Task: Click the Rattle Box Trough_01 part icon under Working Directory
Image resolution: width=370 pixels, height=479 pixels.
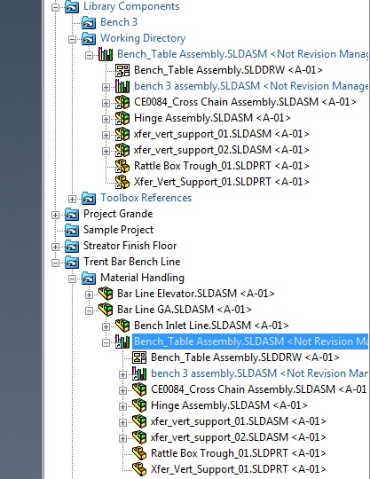Action: tap(122, 166)
